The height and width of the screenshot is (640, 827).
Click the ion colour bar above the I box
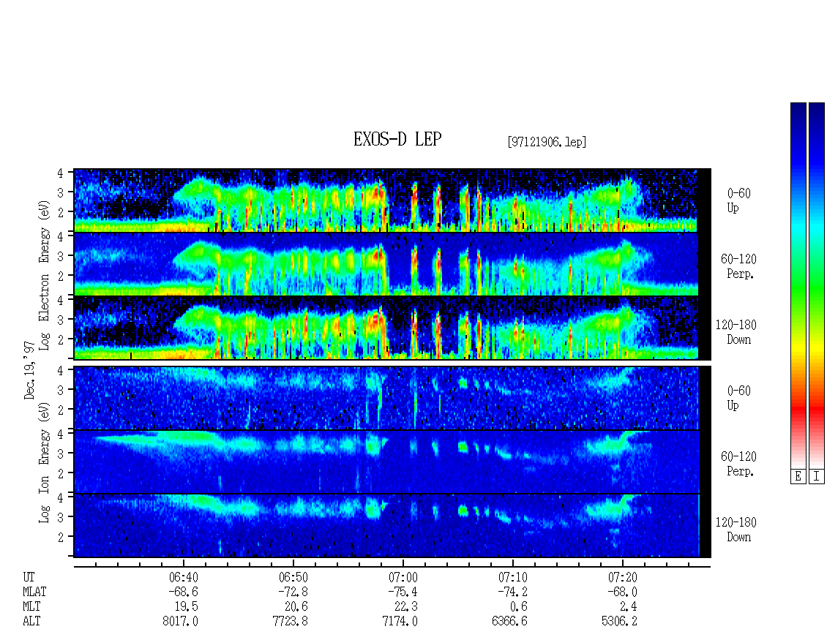point(817,285)
